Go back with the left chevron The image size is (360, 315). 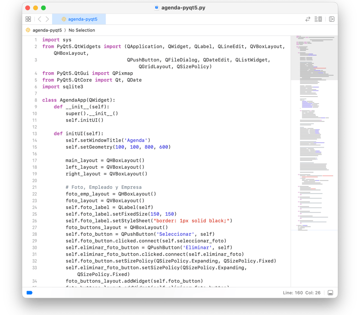(39, 19)
